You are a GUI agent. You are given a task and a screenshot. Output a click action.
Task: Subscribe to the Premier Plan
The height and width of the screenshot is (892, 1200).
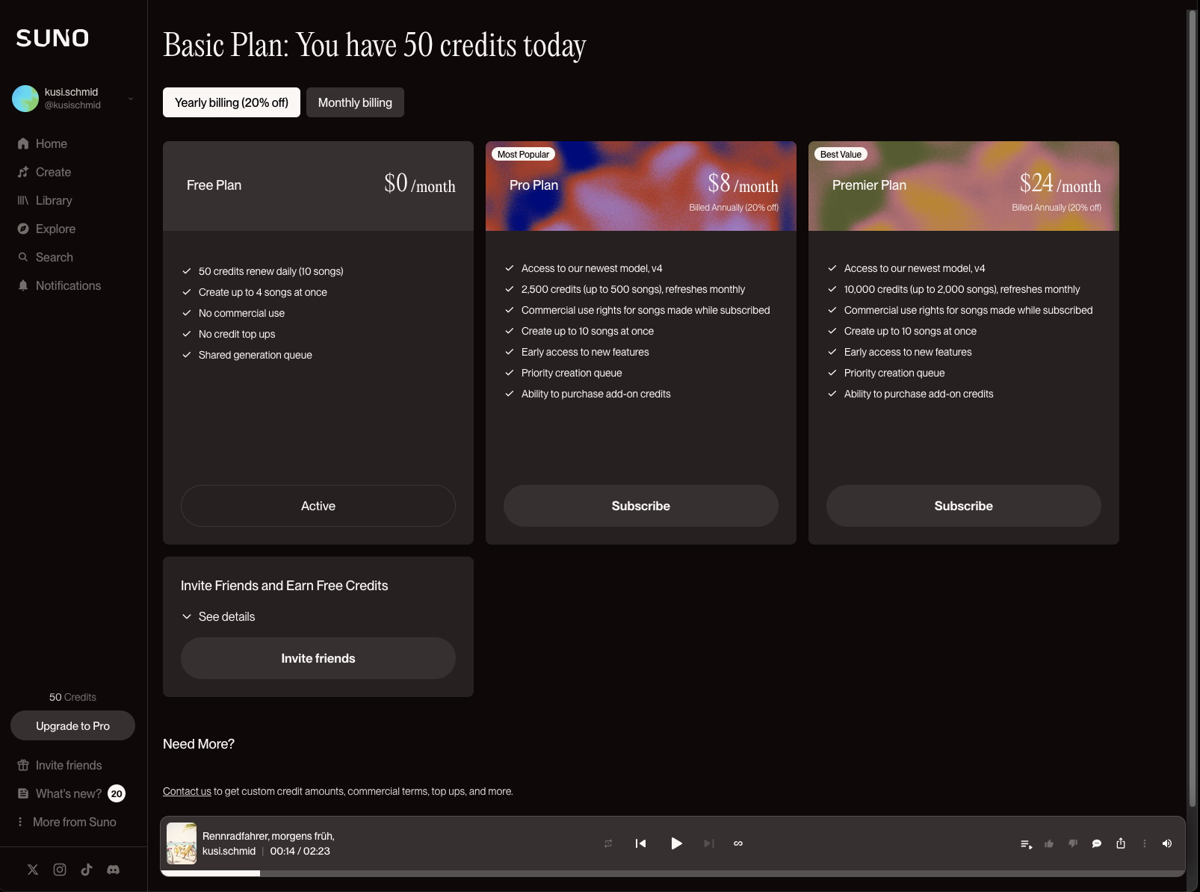[964, 506]
